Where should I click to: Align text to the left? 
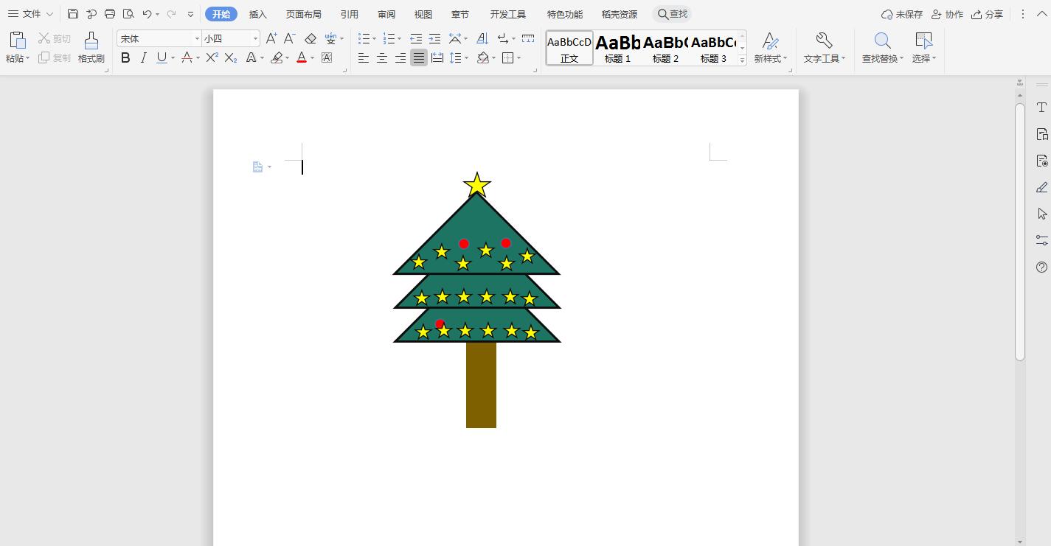click(364, 57)
